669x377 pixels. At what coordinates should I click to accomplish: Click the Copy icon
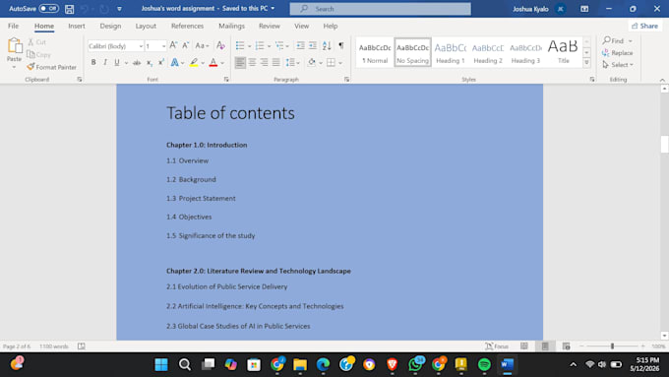30,54
